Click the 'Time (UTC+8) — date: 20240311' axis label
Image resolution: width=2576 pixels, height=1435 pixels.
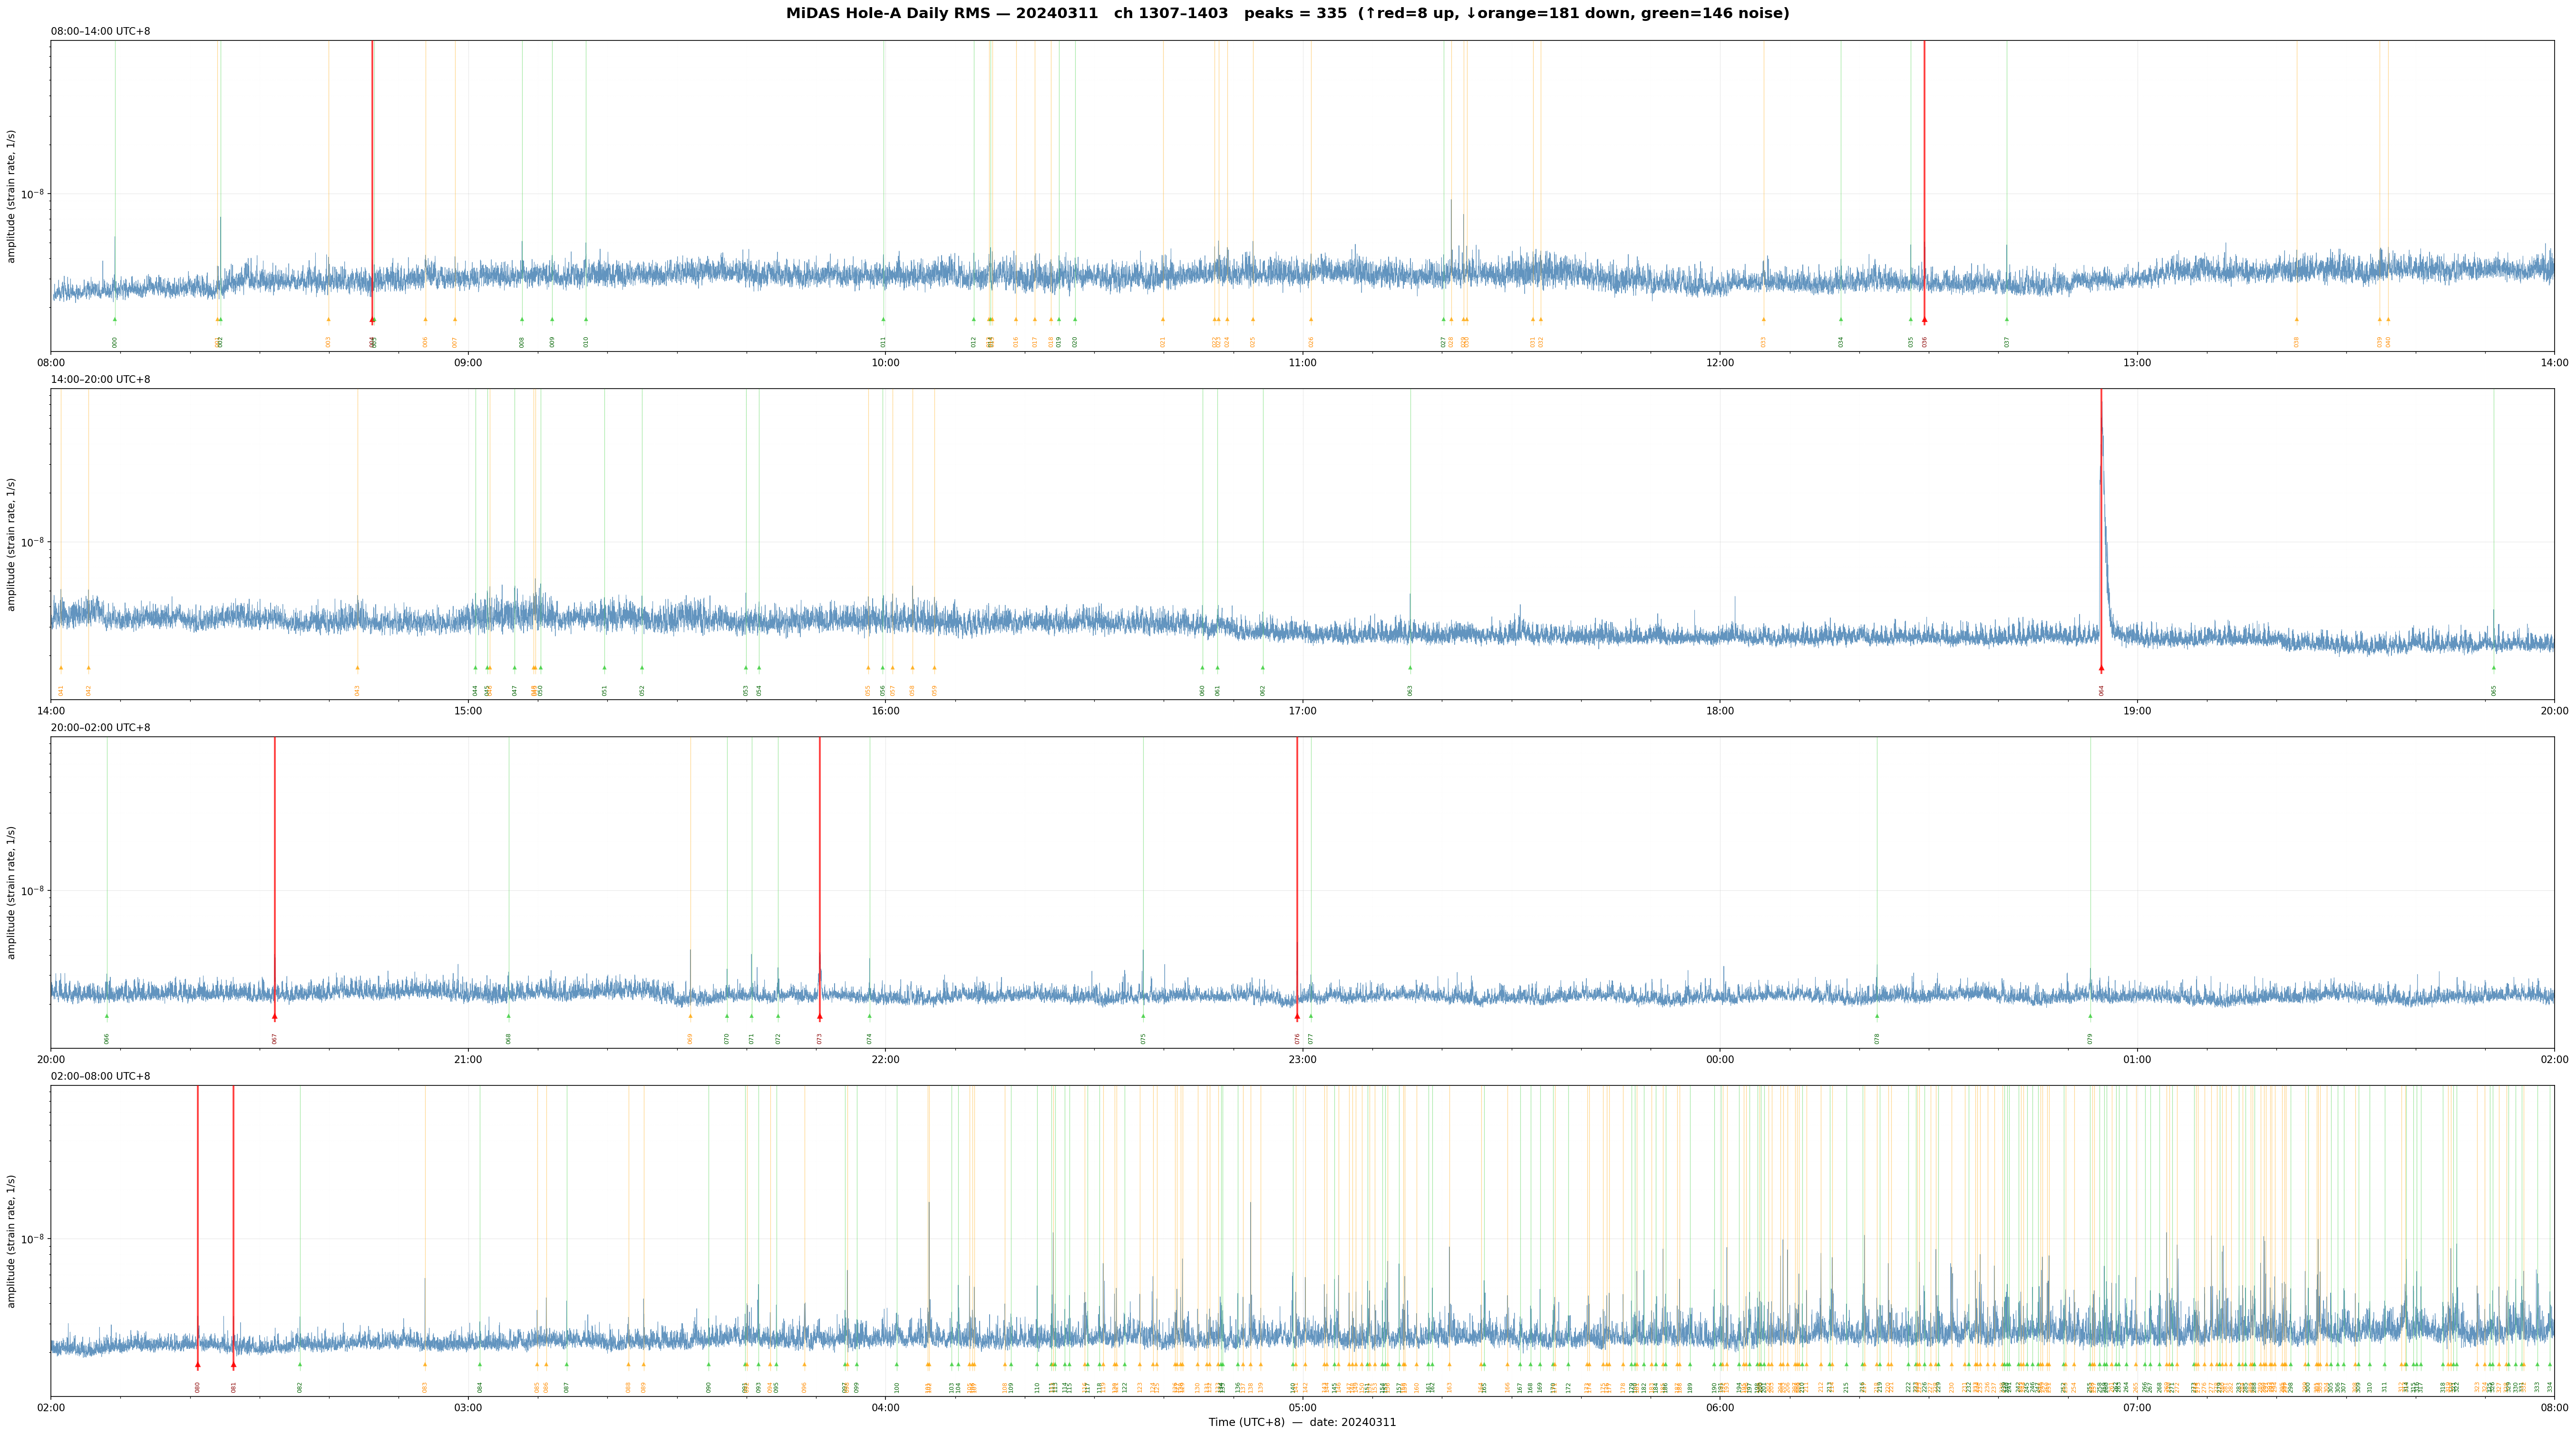(x=1302, y=1422)
